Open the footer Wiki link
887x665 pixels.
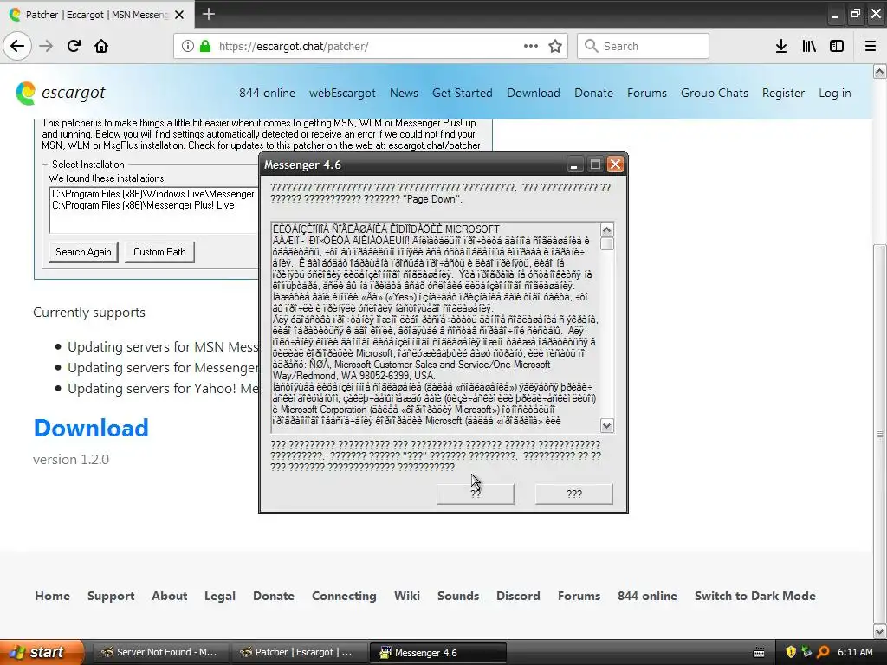pos(407,596)
